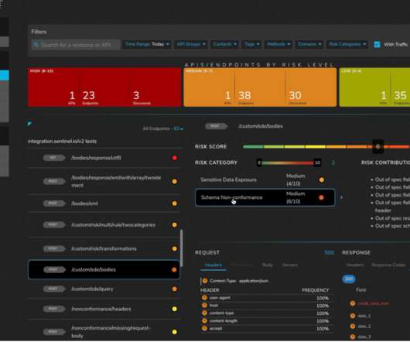Click the icon beside user-agent header
This screenshot has height=342, width=410.
[x=204, y=298]
